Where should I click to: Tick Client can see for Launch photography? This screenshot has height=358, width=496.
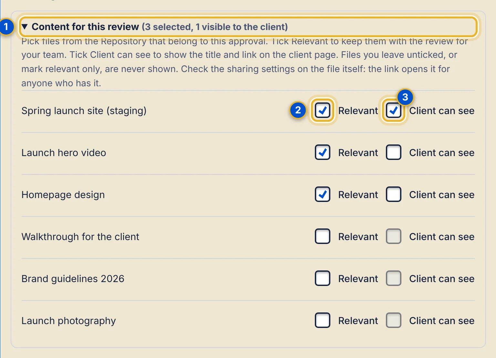pyautogui.click(x=394, y=321)
